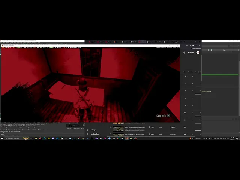Open the weather widget in the taskbar
Image resolution: width=240 pixels, height=180 pixels.
point(195,138)
